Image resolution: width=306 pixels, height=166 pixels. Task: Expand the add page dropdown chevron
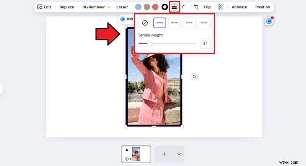pos(179,154)
